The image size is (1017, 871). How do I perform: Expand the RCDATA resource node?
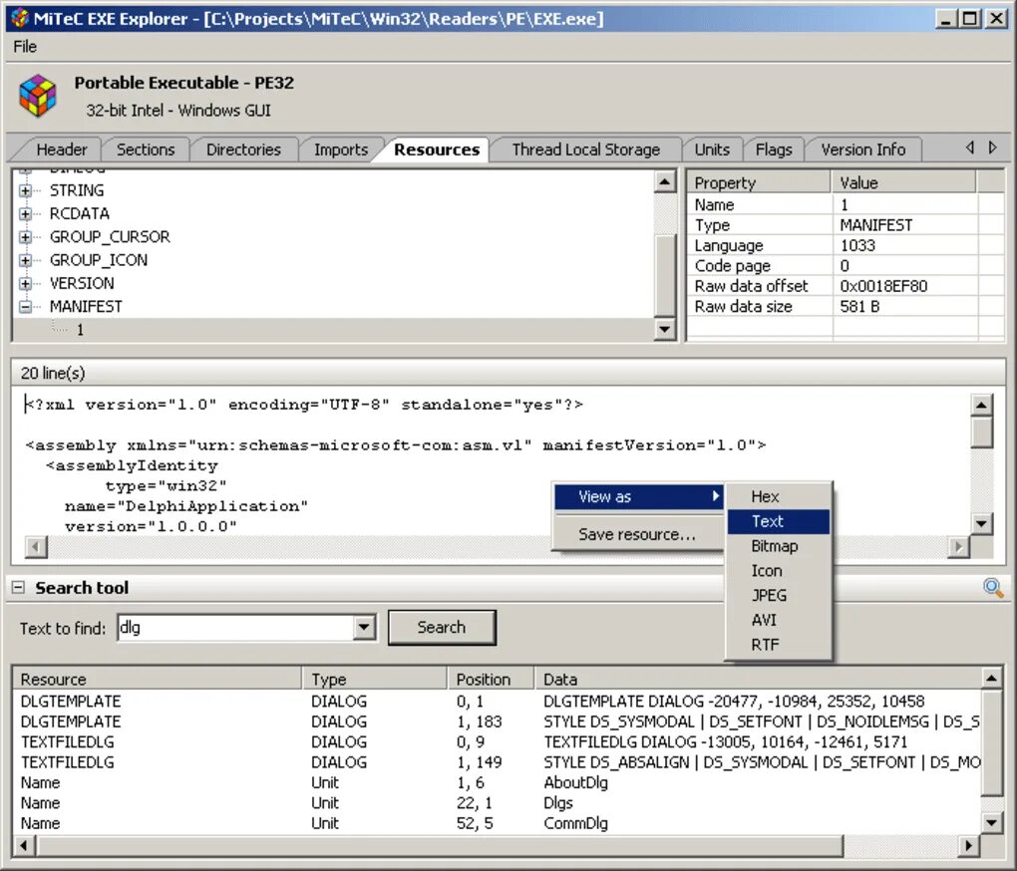[x=25, y=214]
